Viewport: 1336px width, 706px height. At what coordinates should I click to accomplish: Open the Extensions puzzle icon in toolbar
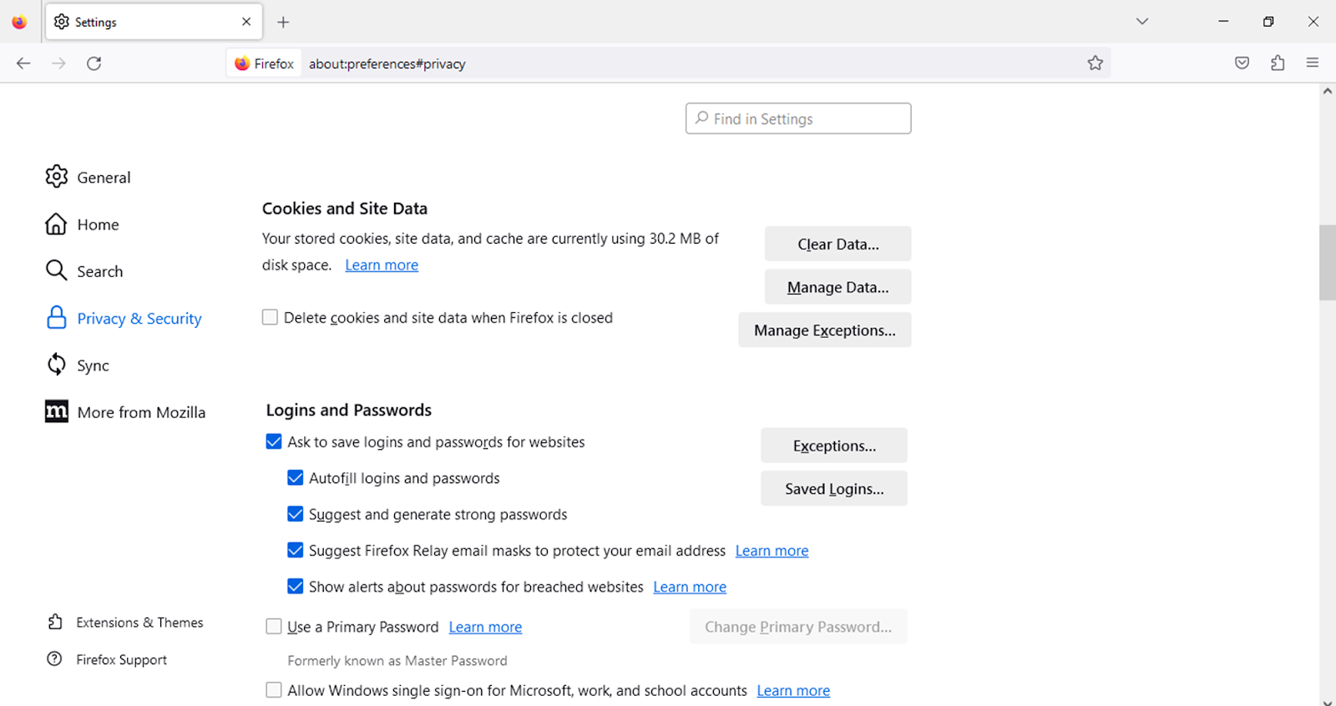point(1277,63)
